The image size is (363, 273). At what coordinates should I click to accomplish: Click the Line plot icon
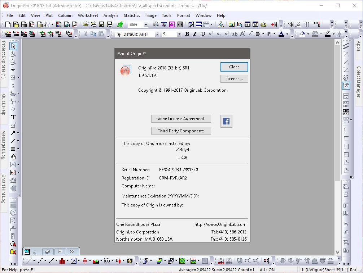tap(29, 261)
